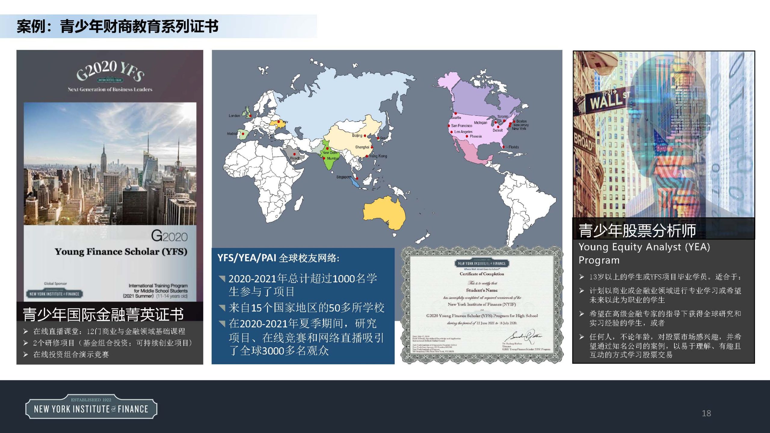The height and width of the screenshot is (433, 770).
Task: Click the slide title 案例：青少年财商教育系列证书
Action: coord(118,26)
